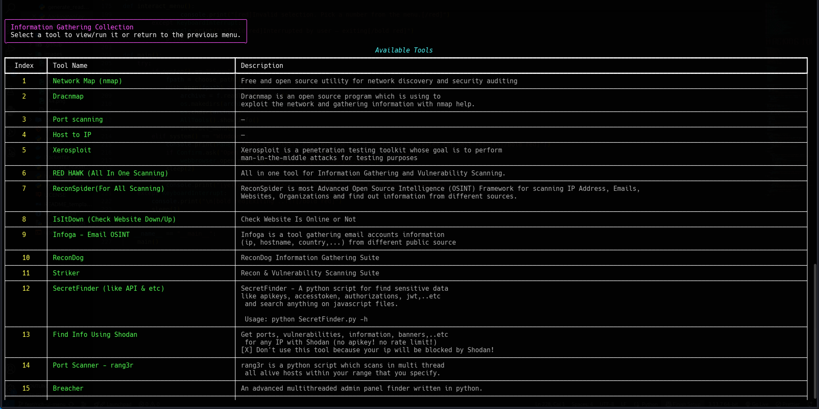Select the "Infoga - Email OSINT" tool name
The image size is (819, 409).
point(91,235)
